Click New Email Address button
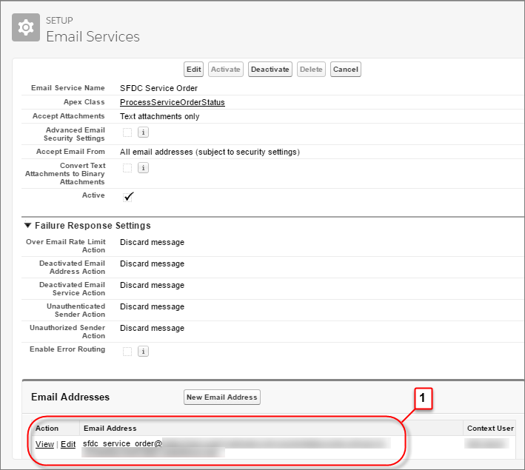This screenshot has height=470, width=525. 222,397
